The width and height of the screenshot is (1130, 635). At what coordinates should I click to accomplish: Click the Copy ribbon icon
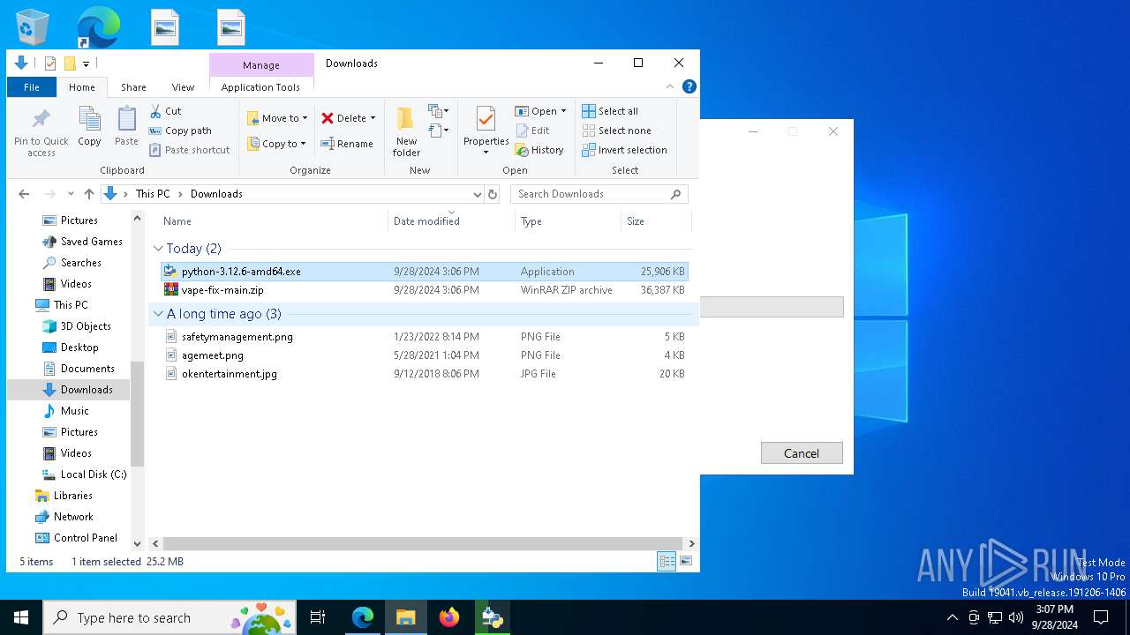(x=89, y=126)
